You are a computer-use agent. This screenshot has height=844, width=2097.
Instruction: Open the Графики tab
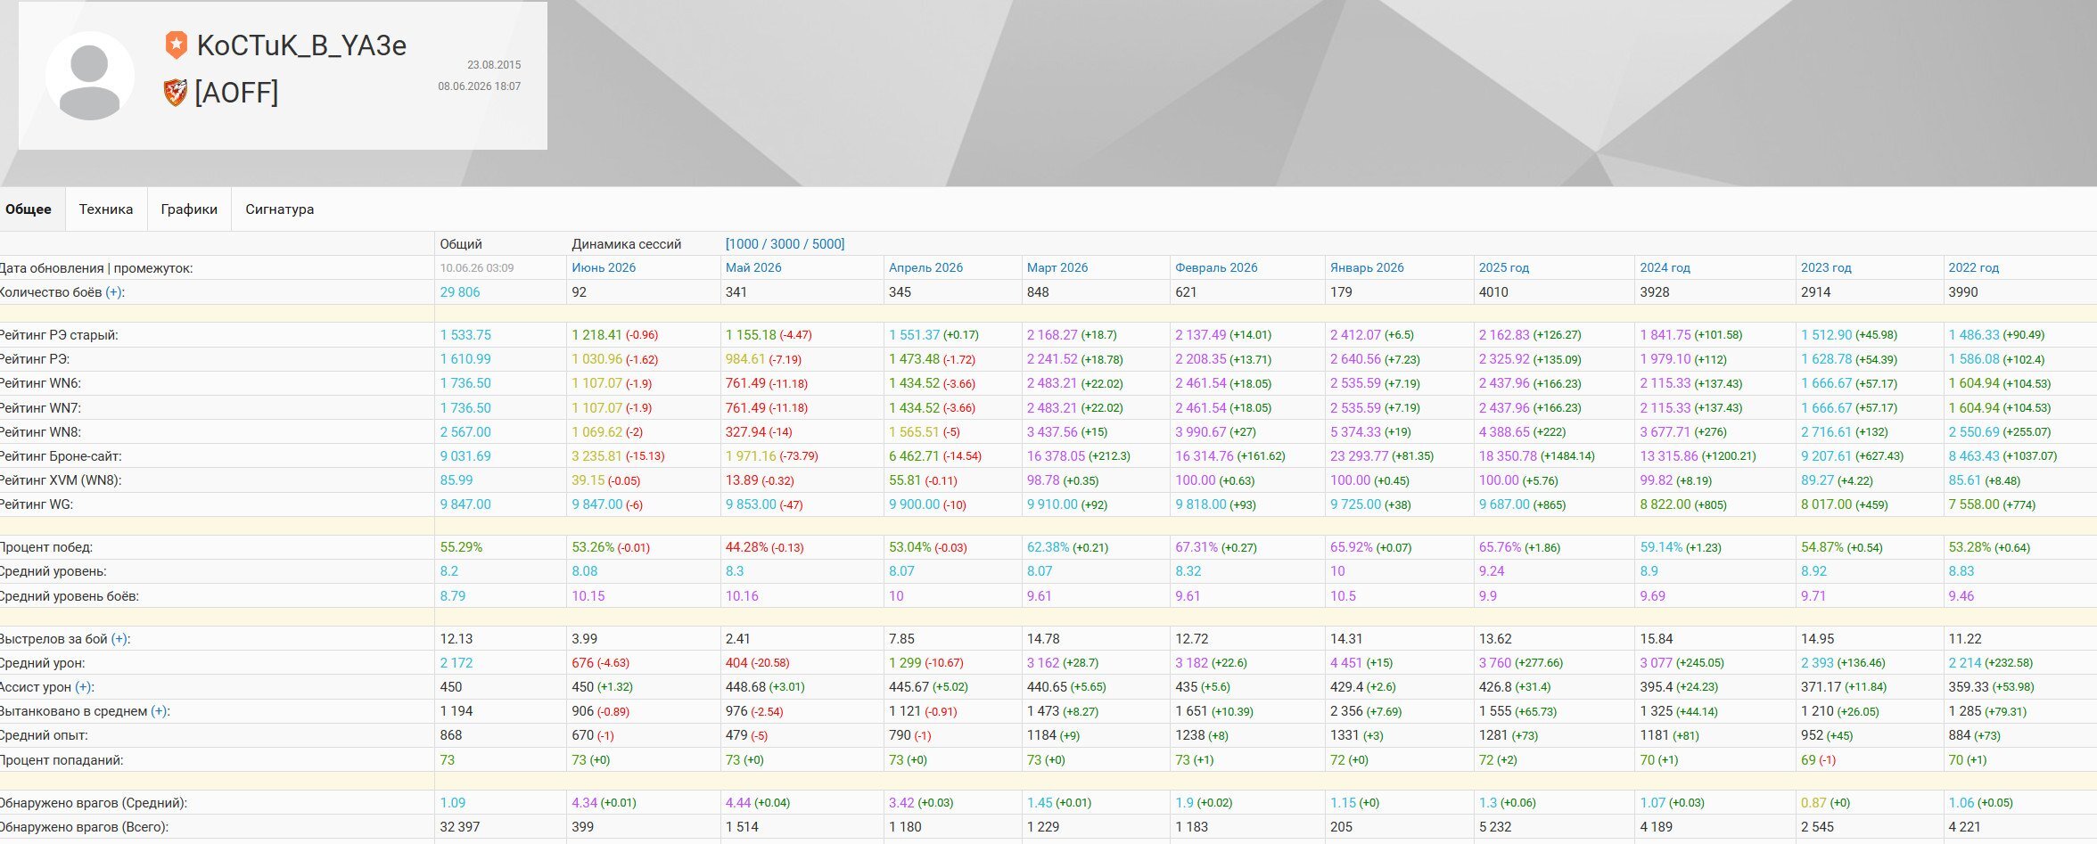(x=189, y=209)
